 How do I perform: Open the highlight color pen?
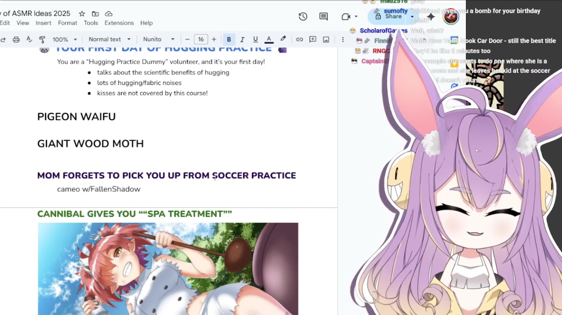pos(283,39)
